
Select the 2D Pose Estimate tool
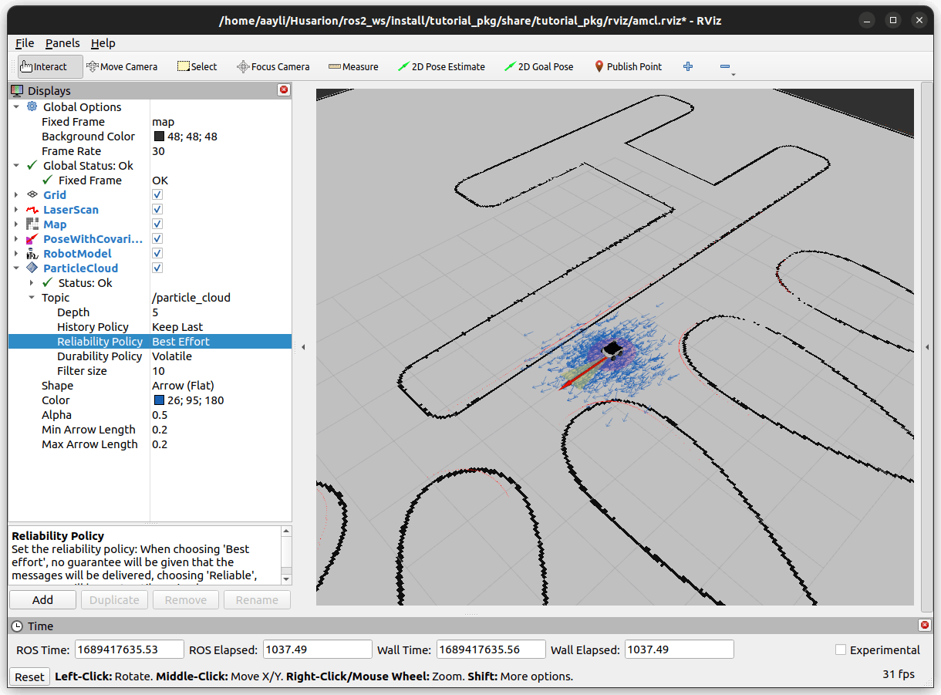point(441,67)
